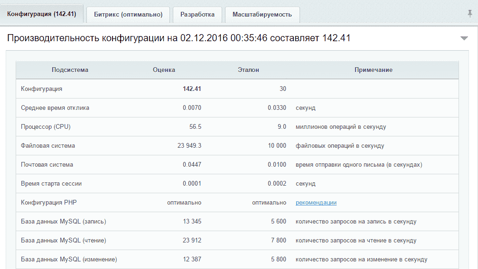Switch to the Битрикс (оптимально) tab

point(128,15)
